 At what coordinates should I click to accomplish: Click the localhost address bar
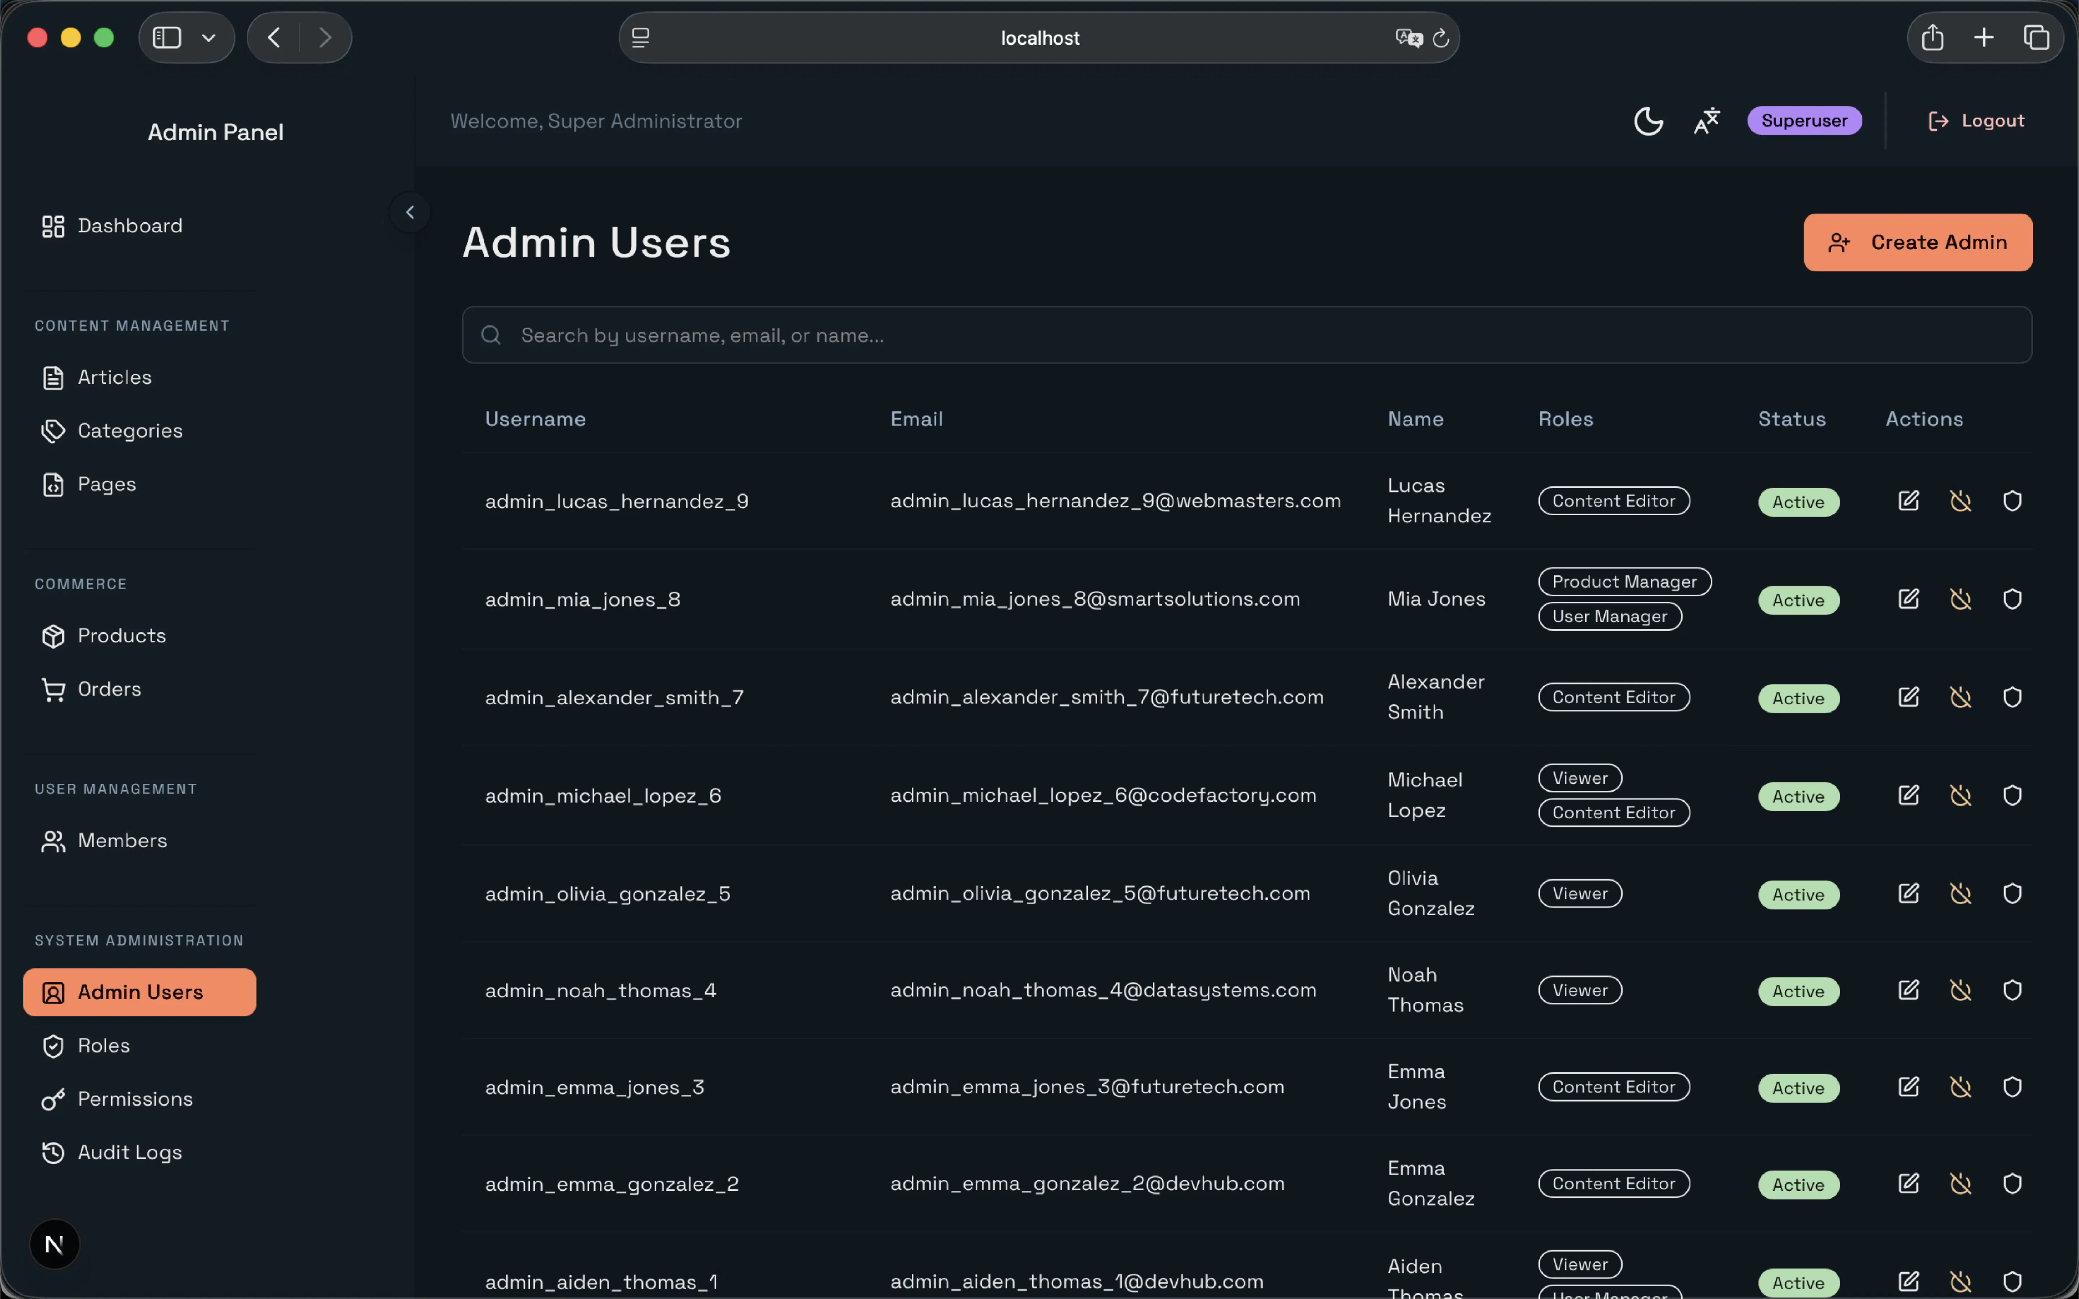(x=1039, y=38)
